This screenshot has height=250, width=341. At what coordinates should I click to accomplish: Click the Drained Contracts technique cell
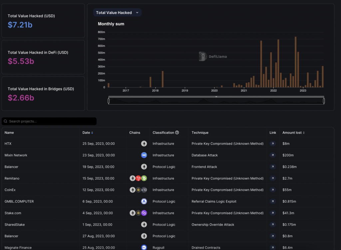pos(206,248)
